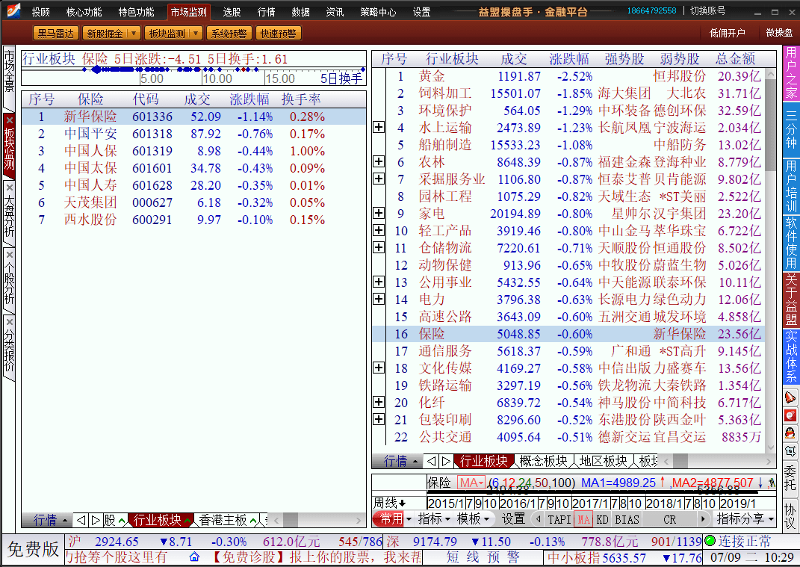
Task: Expand the 家电 row
Action: click(x=379, y=213)
